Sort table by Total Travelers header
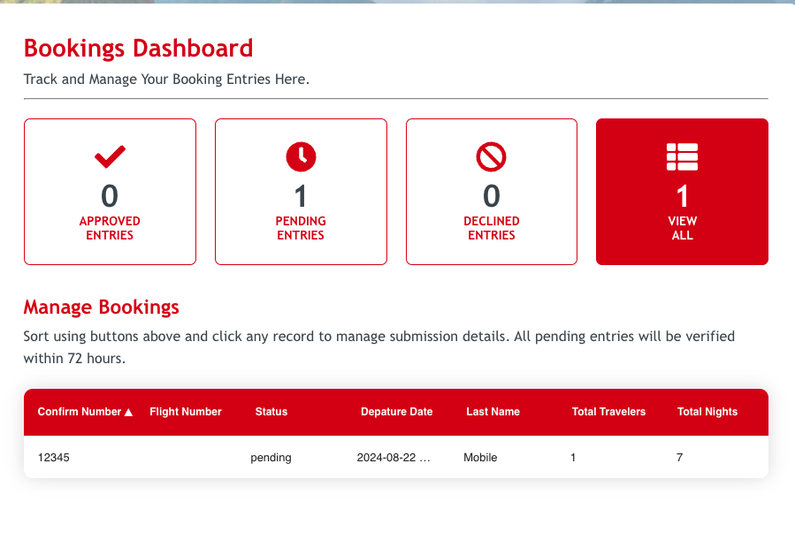This screenshot has width=795, height=547. click(608, 412)
